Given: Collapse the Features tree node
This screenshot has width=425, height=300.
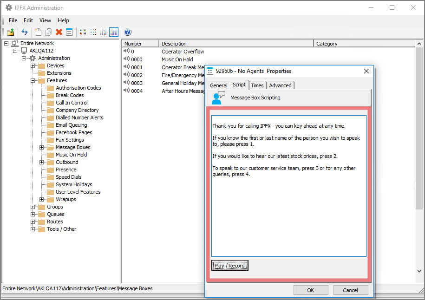Looking at the screenshot, I should [33, 80].
